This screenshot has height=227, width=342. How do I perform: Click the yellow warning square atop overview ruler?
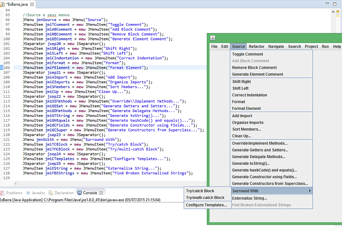pos(338,11)
